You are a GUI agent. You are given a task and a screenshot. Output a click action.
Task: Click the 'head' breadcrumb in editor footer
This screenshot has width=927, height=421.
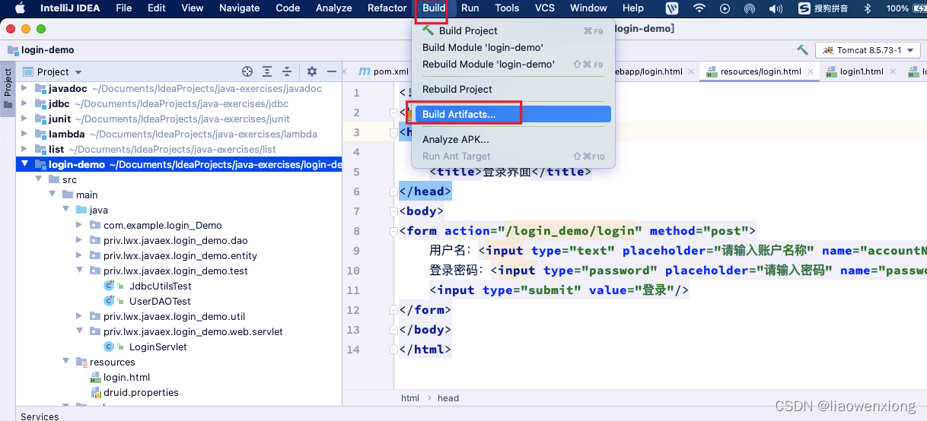(x=448, y=398)
